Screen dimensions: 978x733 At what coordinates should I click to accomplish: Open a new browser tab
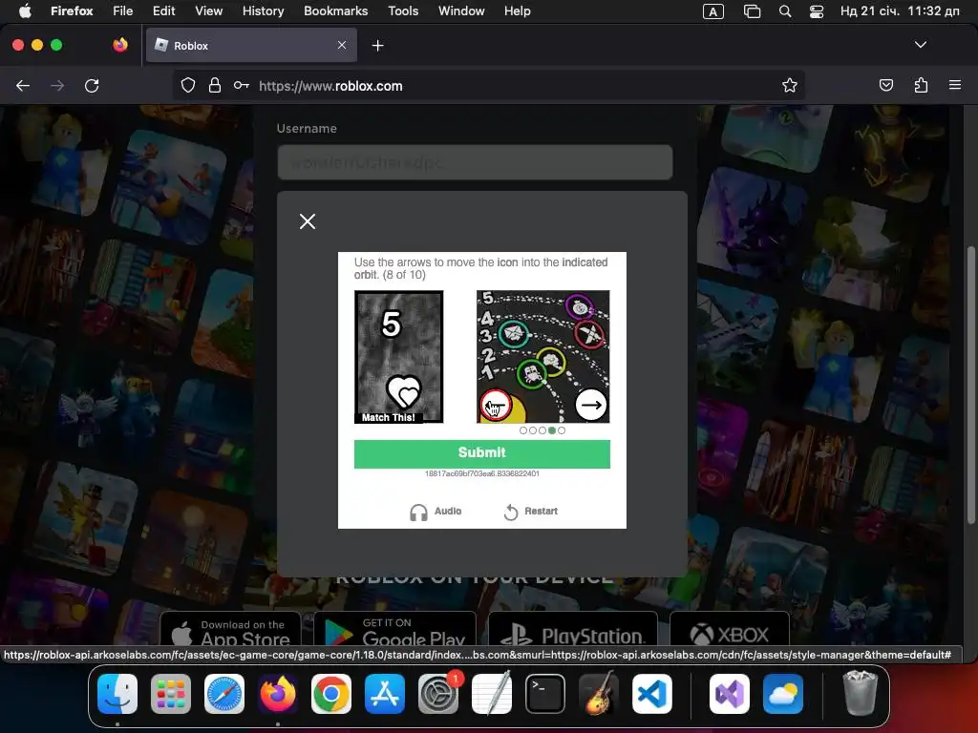378,46
